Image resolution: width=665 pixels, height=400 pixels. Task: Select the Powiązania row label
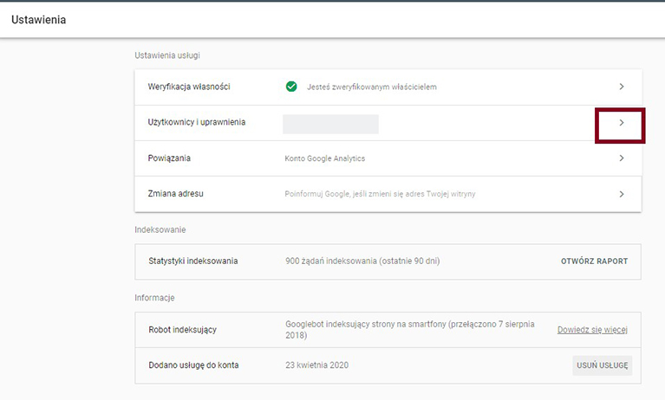[169, 158]
